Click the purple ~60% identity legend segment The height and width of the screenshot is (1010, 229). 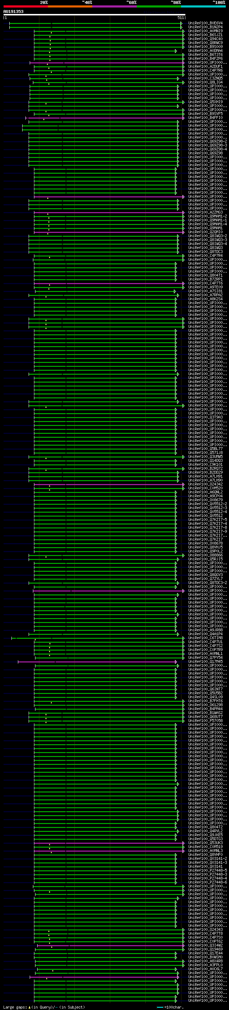point(114,7)
